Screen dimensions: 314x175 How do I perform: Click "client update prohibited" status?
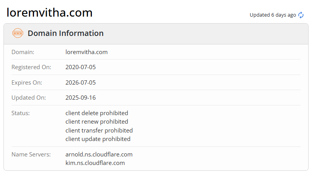point(98,139)
